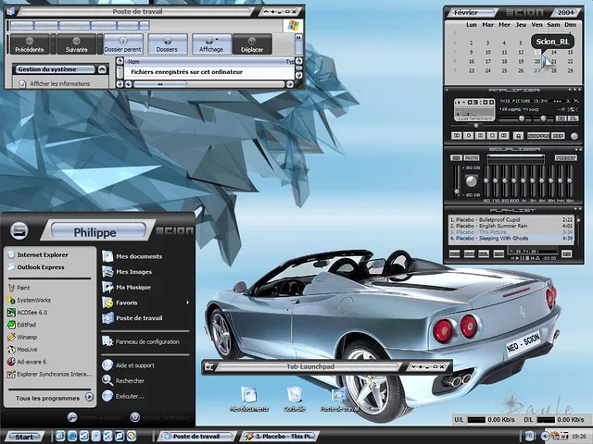Toggle the Dossiers folder pane button

pos(168,43)
